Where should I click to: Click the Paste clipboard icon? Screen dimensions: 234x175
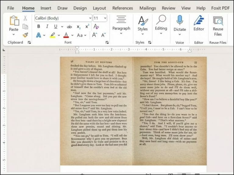[14, 21]
